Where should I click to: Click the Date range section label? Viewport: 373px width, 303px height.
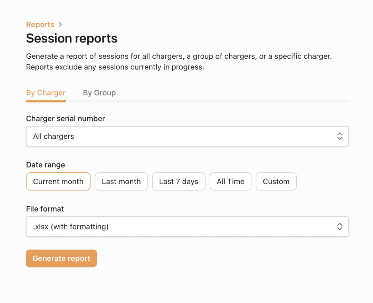tap(45, 165)
